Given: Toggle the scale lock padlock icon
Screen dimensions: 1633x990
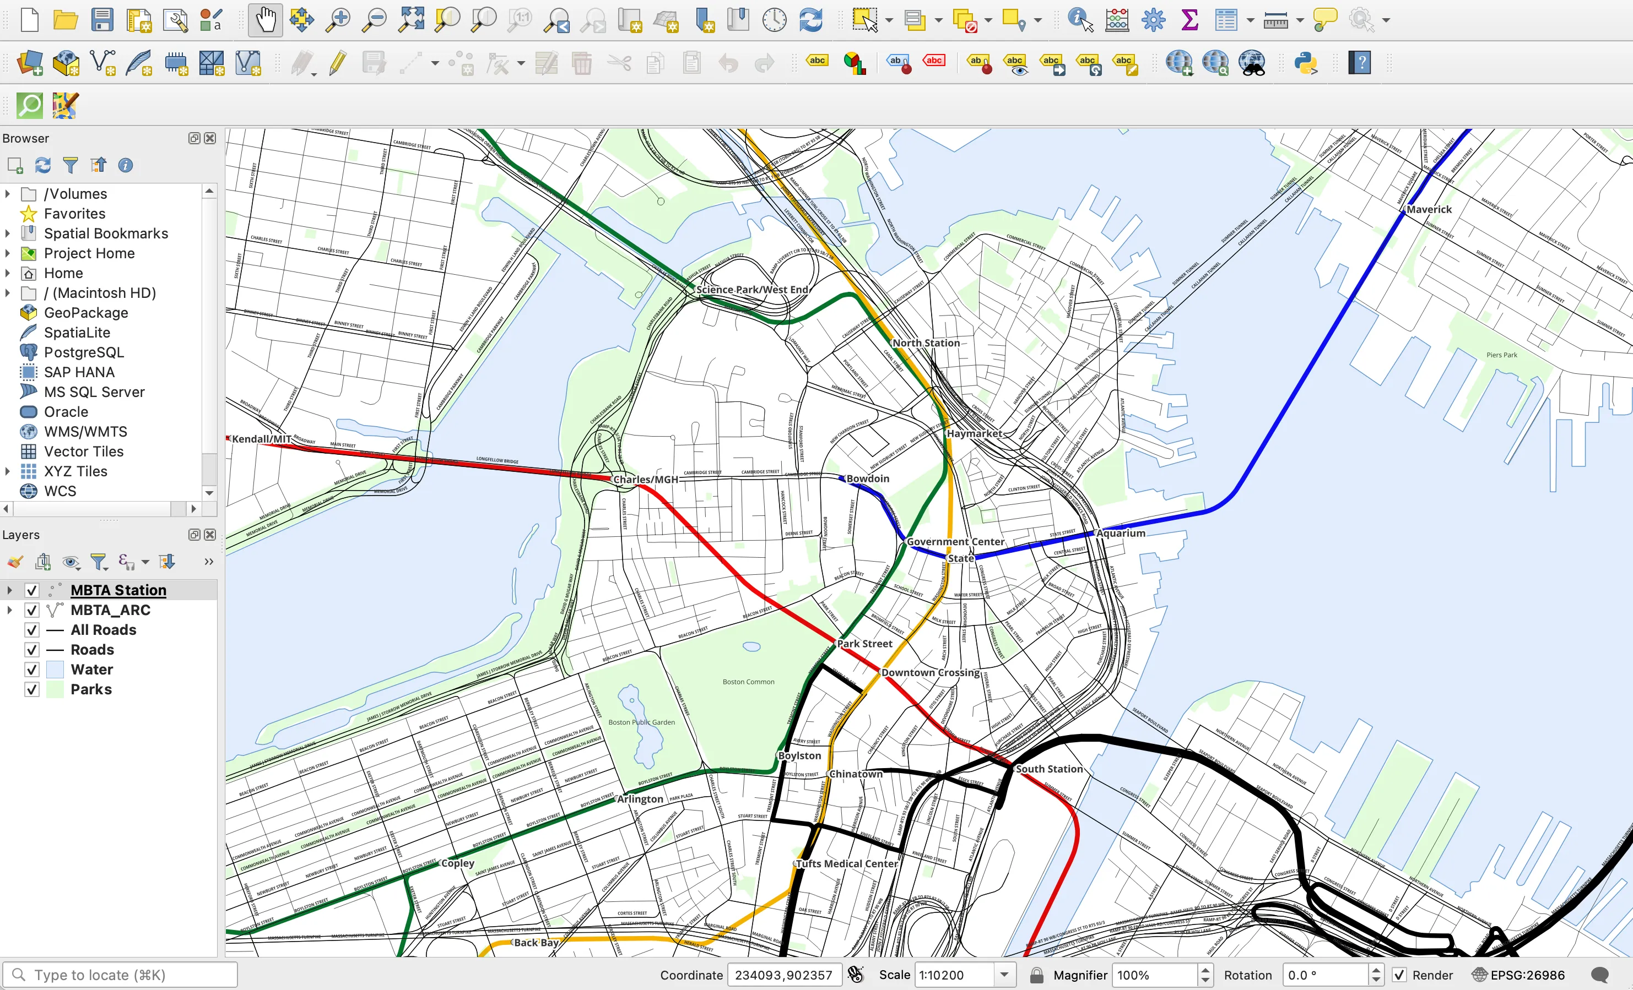Looking at the screenshot, I should 1036,975.
